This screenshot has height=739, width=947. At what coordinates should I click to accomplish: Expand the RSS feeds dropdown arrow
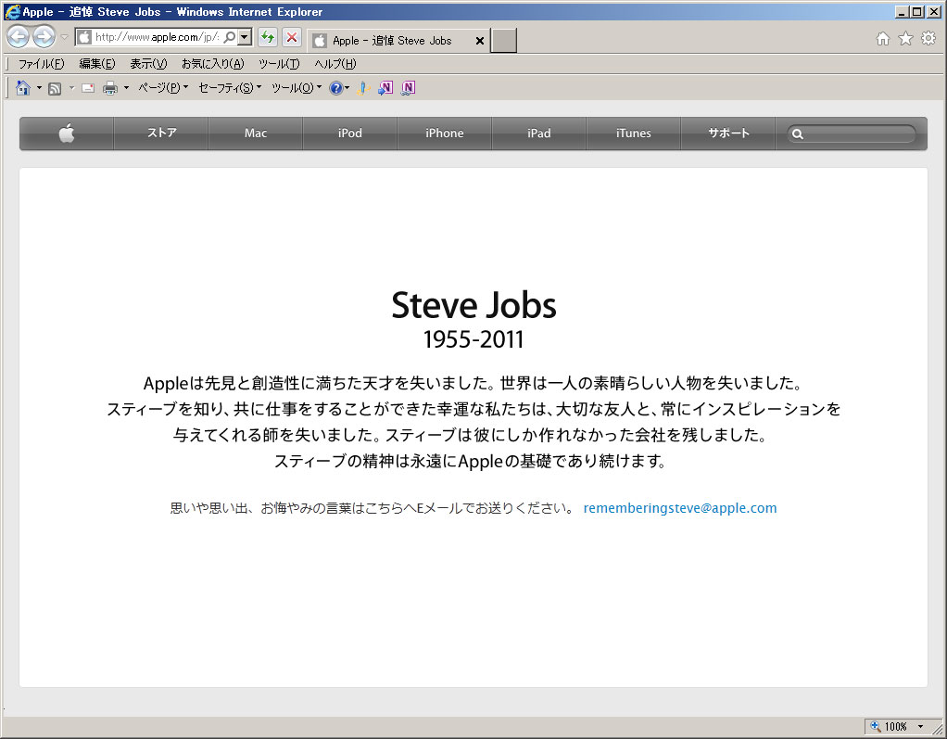pyautogui.click(x=71, y=88)
